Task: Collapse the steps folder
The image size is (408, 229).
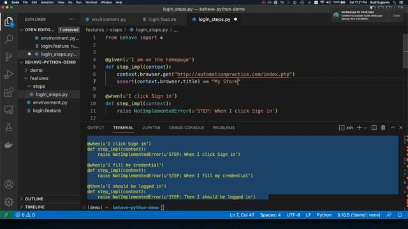Action: pos(39,87)
